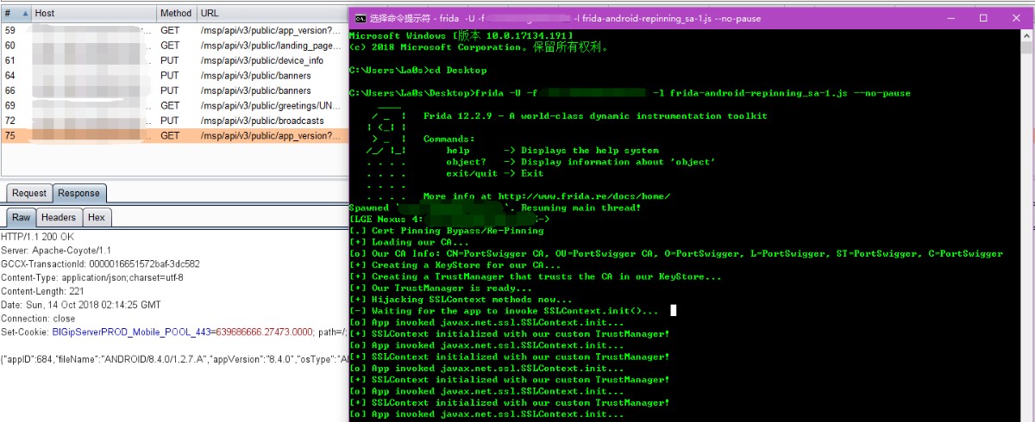
Task: Select highlighted row 75 app_version
Action: (x=174, y=135)
